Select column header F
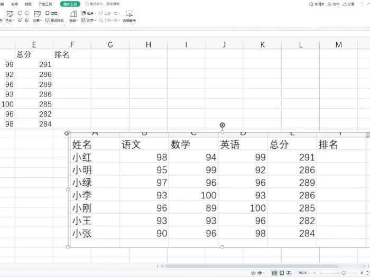The image size is (370, 277). (72, 44)
